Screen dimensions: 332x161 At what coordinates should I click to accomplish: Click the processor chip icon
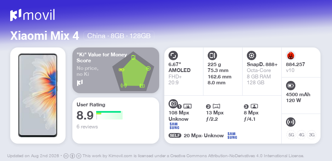click(252, 56)
